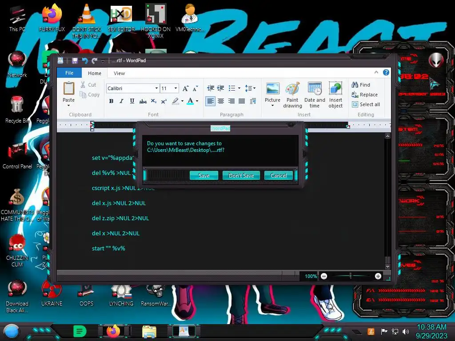
Task: Click the Decrease indent icon
Action: 210,88
